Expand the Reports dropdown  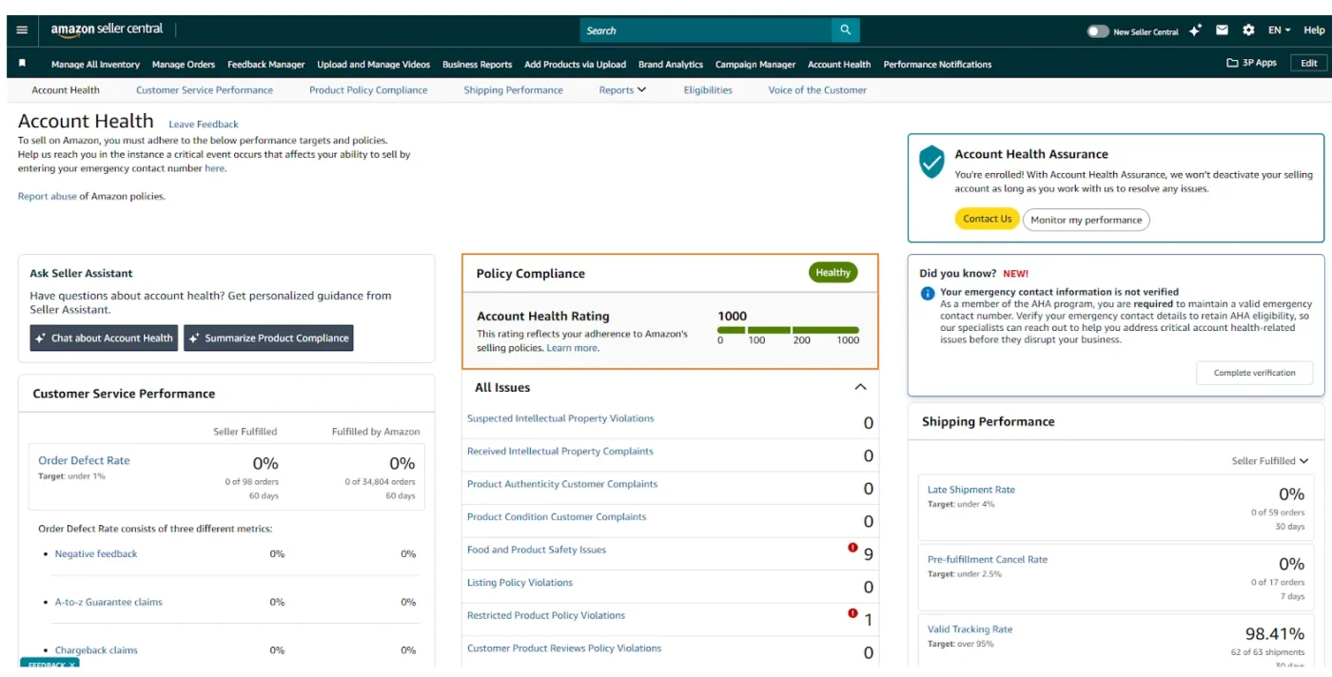coord(622,90)
